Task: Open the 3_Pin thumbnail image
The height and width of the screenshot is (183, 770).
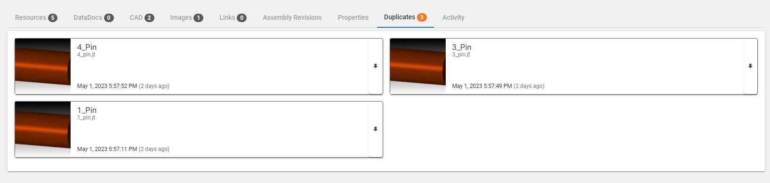Action: (x=418, y=66)
